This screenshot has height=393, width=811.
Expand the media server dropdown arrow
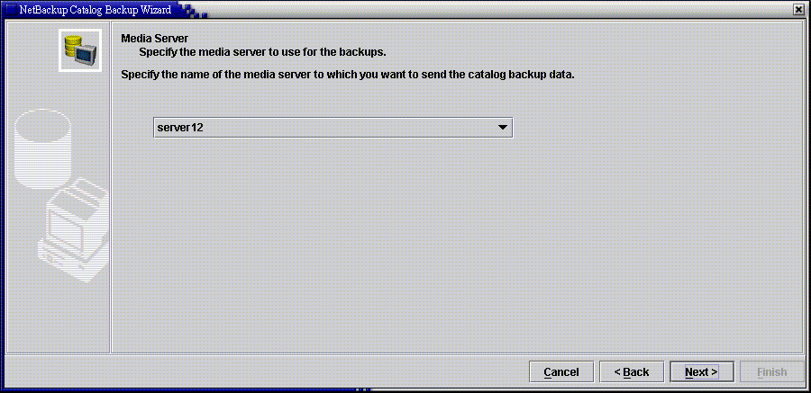point(501,128)
